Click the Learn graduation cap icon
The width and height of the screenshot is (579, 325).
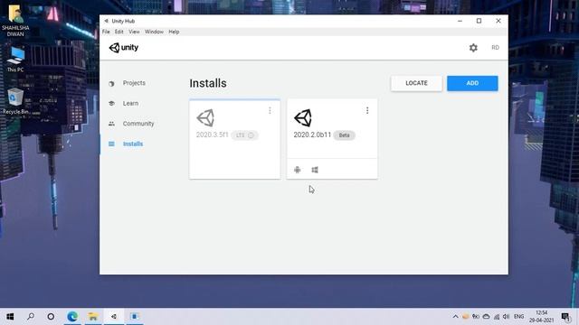(111, 104)
